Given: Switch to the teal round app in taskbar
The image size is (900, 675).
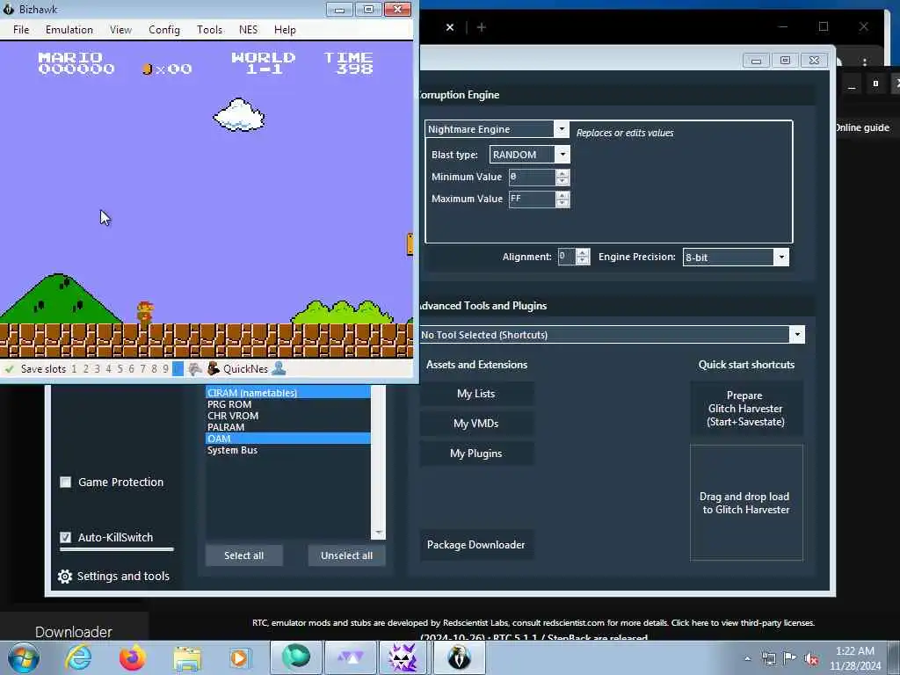Looking at the screenshot, I should (x=296, y=657).
